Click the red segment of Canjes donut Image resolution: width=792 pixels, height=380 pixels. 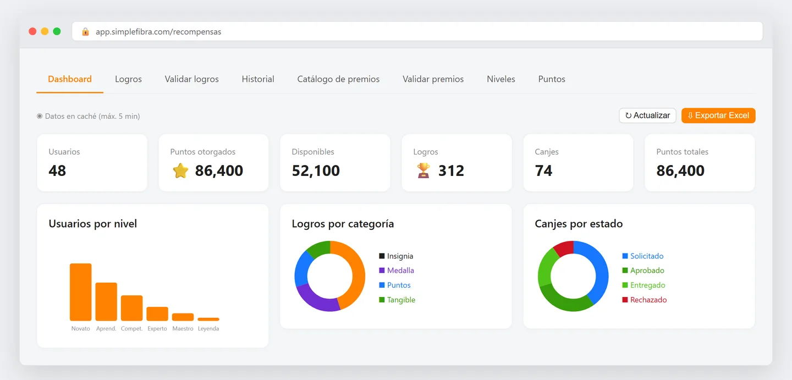click(565, 248)
